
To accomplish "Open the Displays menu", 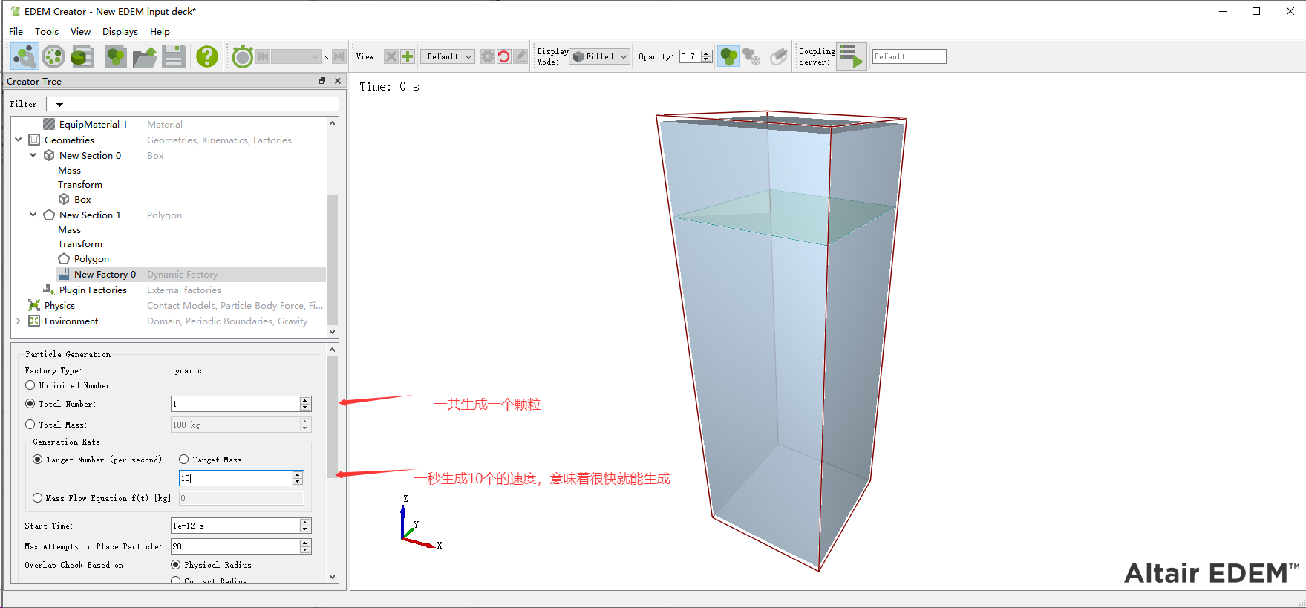I will point(120,32).
